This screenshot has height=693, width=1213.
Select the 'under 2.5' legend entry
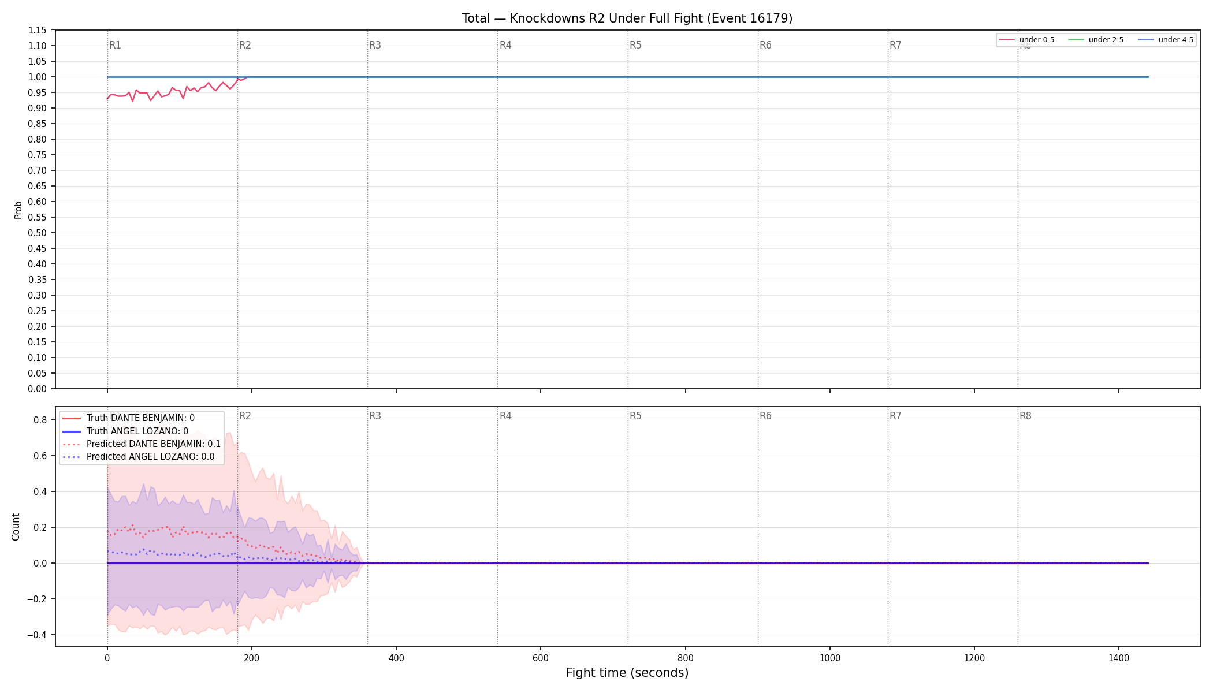pos(1097,40)
